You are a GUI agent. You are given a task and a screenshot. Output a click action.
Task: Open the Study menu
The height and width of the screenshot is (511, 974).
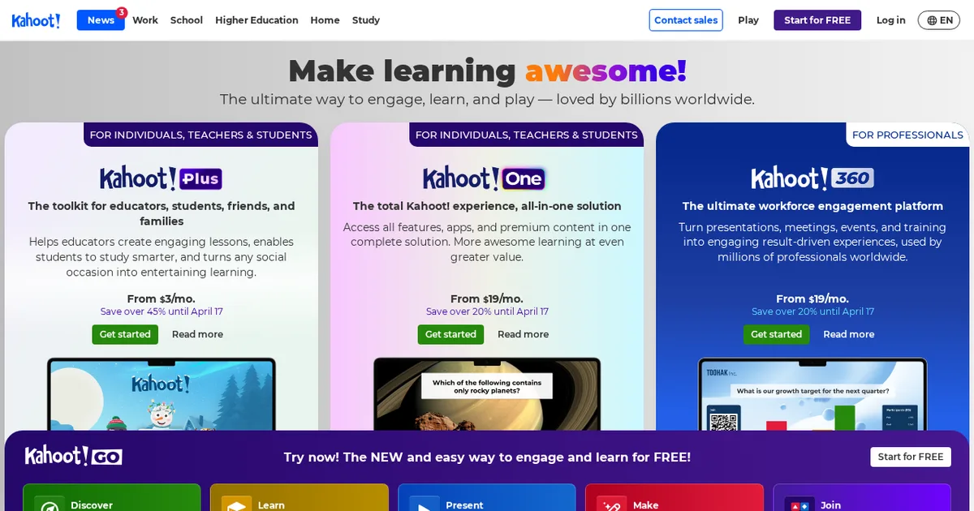[x=366, y=20]
